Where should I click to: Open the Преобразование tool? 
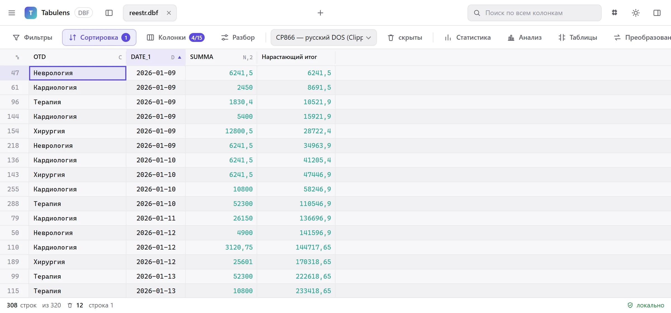(642, 37)
